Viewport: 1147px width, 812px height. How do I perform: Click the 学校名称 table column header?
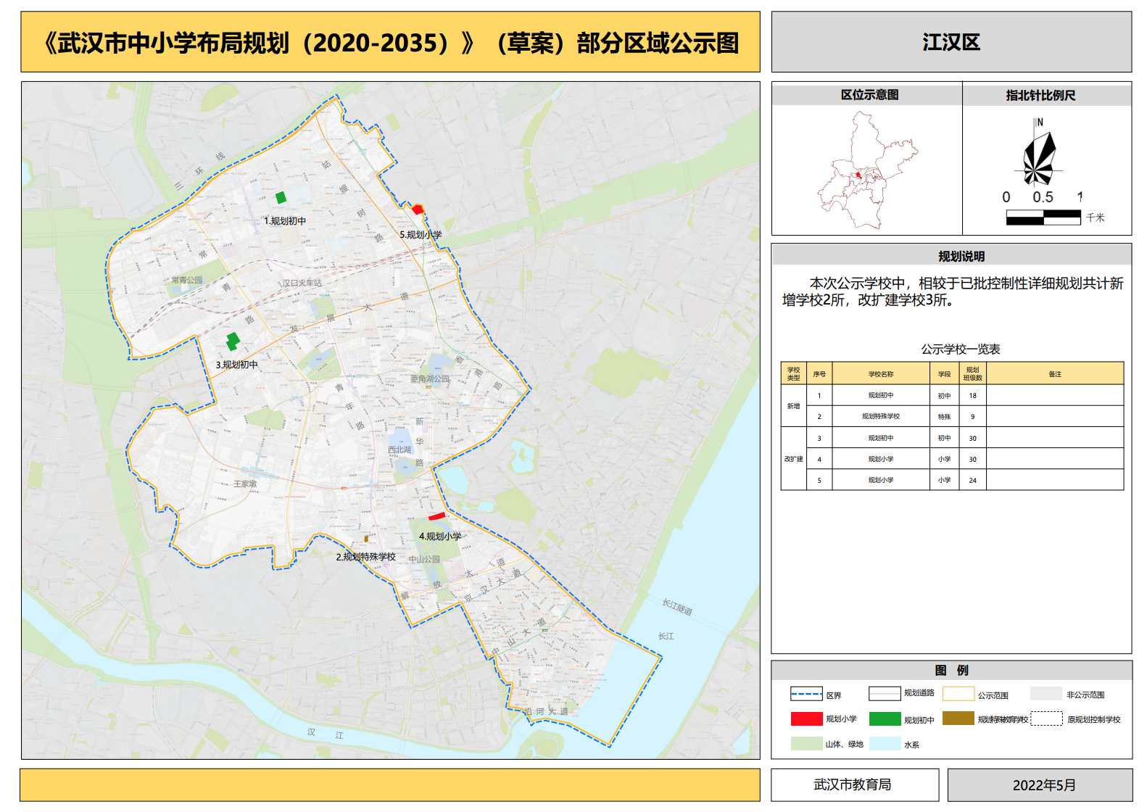(x=880, y=374)
